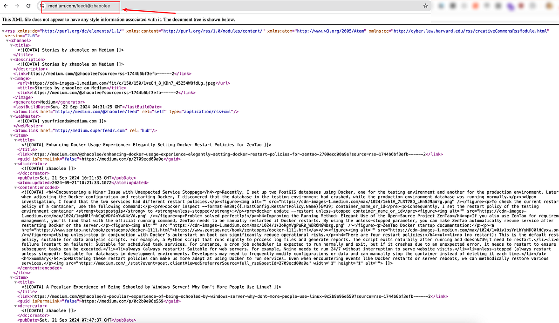Reload the page with the refresh icon
The height and width of the screenshot is (323, 559).
coord(29,5)
